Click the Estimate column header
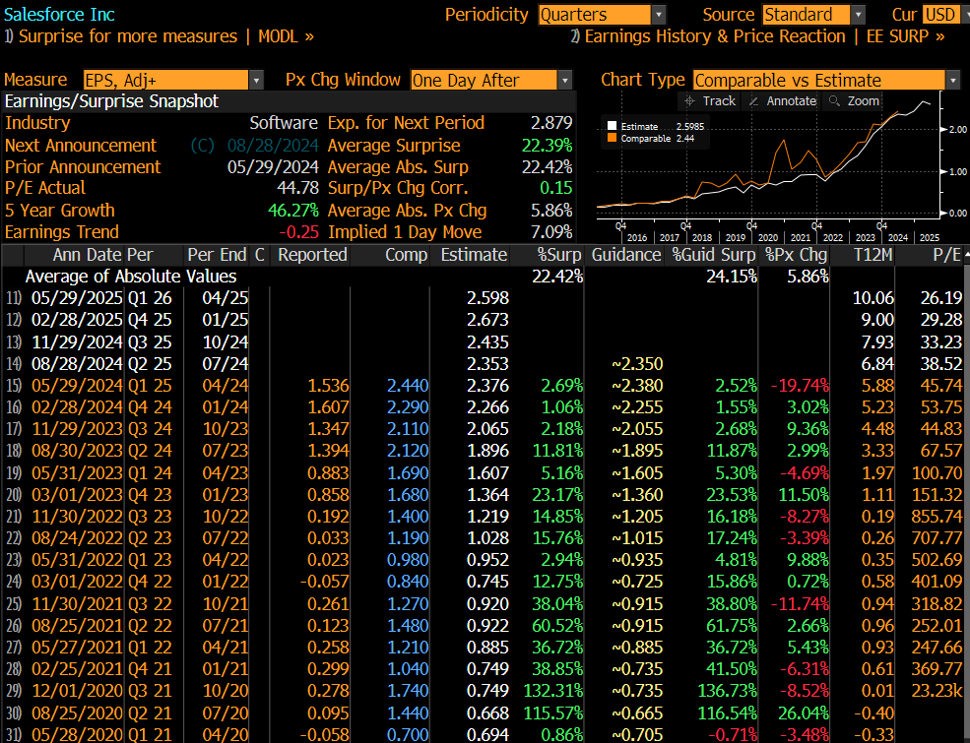 point(474,255)
